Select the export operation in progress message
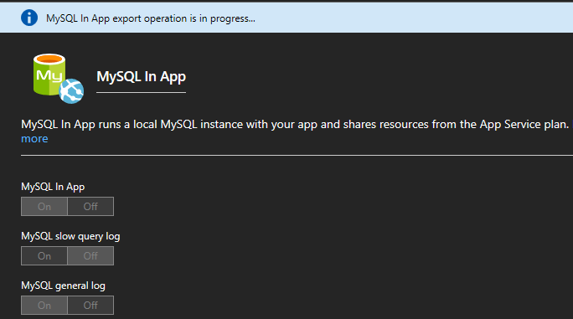The width and height of the screenshot is (573, 319). 151,18
